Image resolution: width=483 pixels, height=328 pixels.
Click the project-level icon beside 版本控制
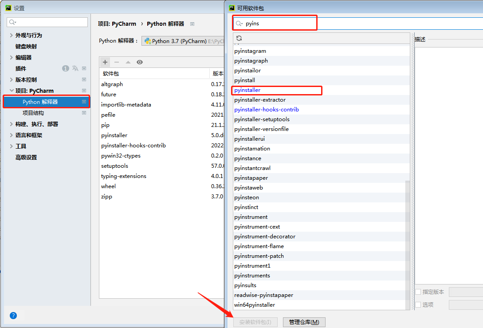pyautogui.click(x=84, y=79)
